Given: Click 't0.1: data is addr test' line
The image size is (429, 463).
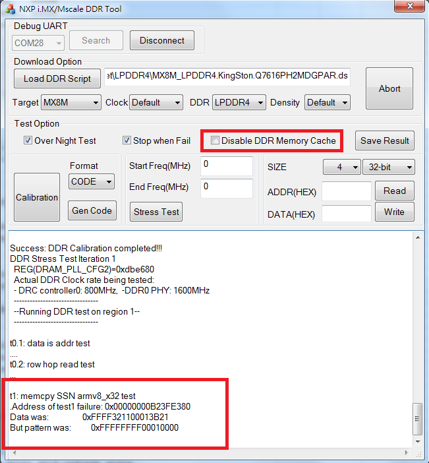Looking at the screenshot, I should pos(50,343).
